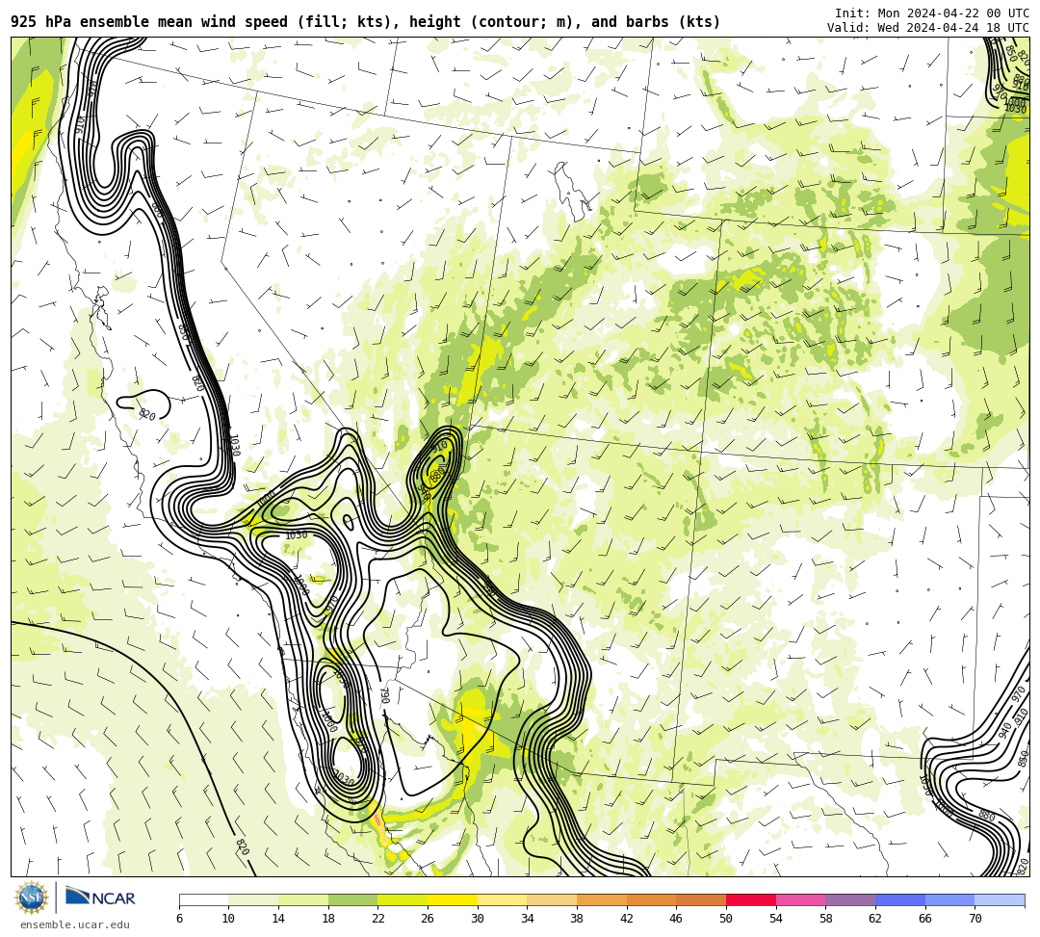
Task: Pick the purple 58–62 kts colorbar segment
Action: pyautogui.click(x=851, y=899)
